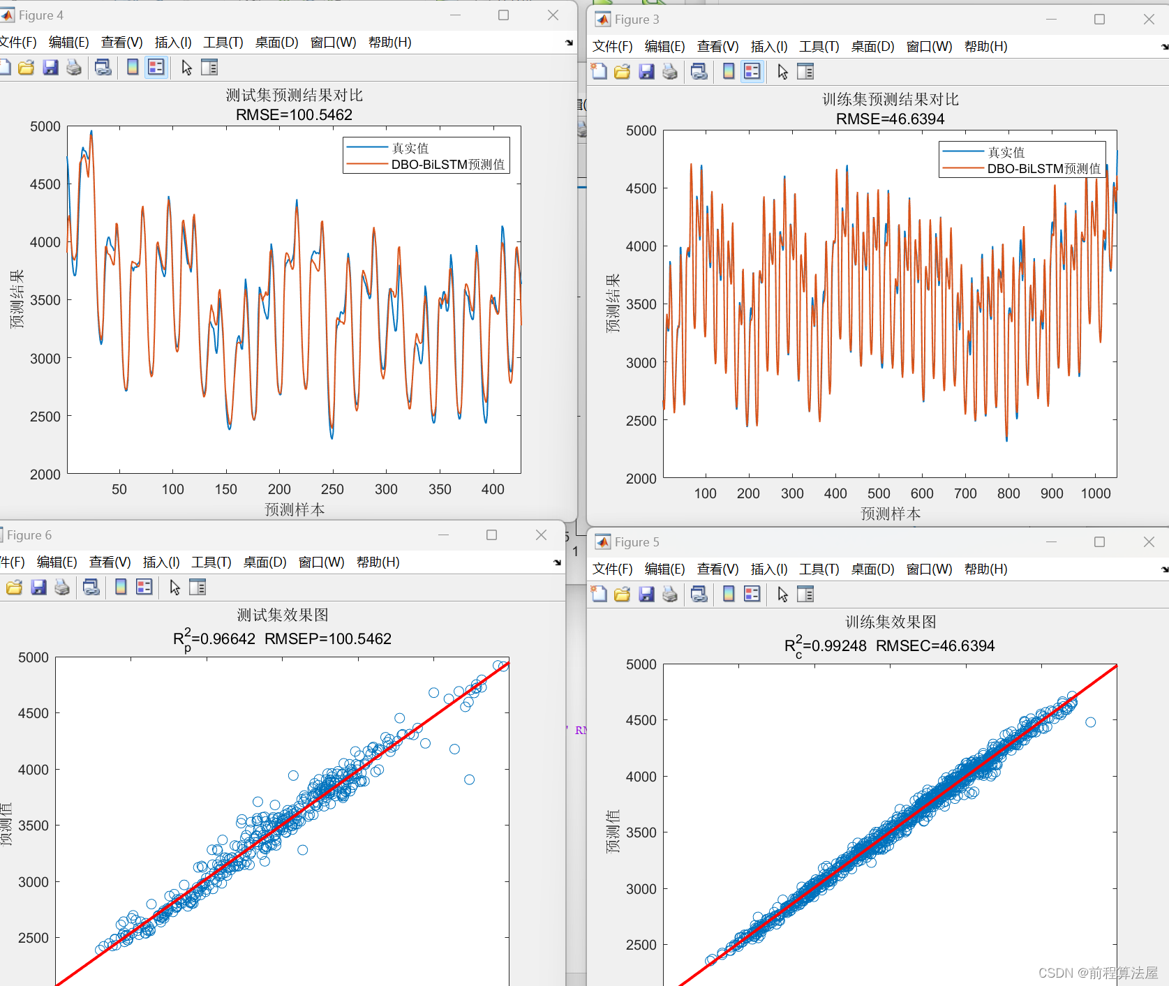Open 插入(I) menu in Figure 3

(x=769, y=47)
